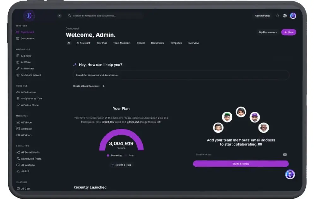Click the plus next to Create a Blank Document
Viewport: 314px width, 199px height.
pos(103,86)
